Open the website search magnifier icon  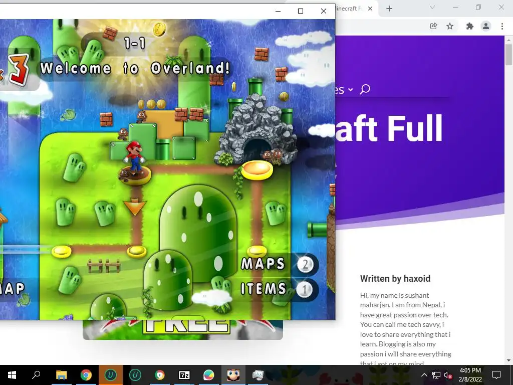365,89
